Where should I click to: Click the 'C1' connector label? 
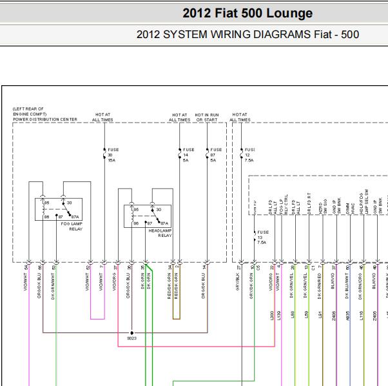click(x=313, y=268)
